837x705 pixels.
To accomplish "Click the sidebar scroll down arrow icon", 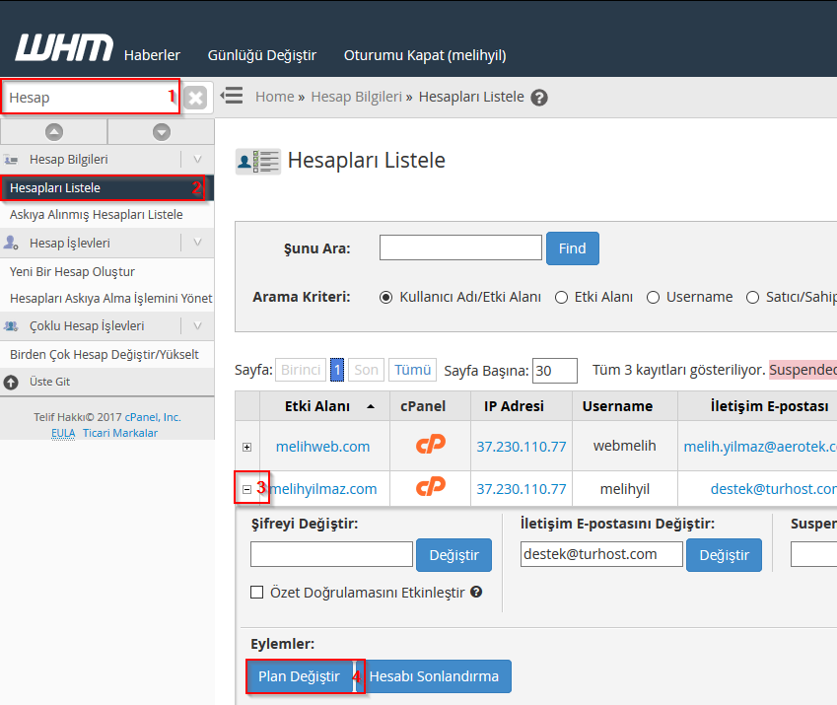I will [161, 131].
